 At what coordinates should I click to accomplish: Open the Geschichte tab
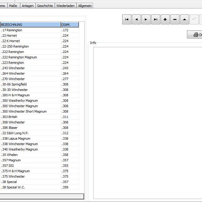click(45, 6)
